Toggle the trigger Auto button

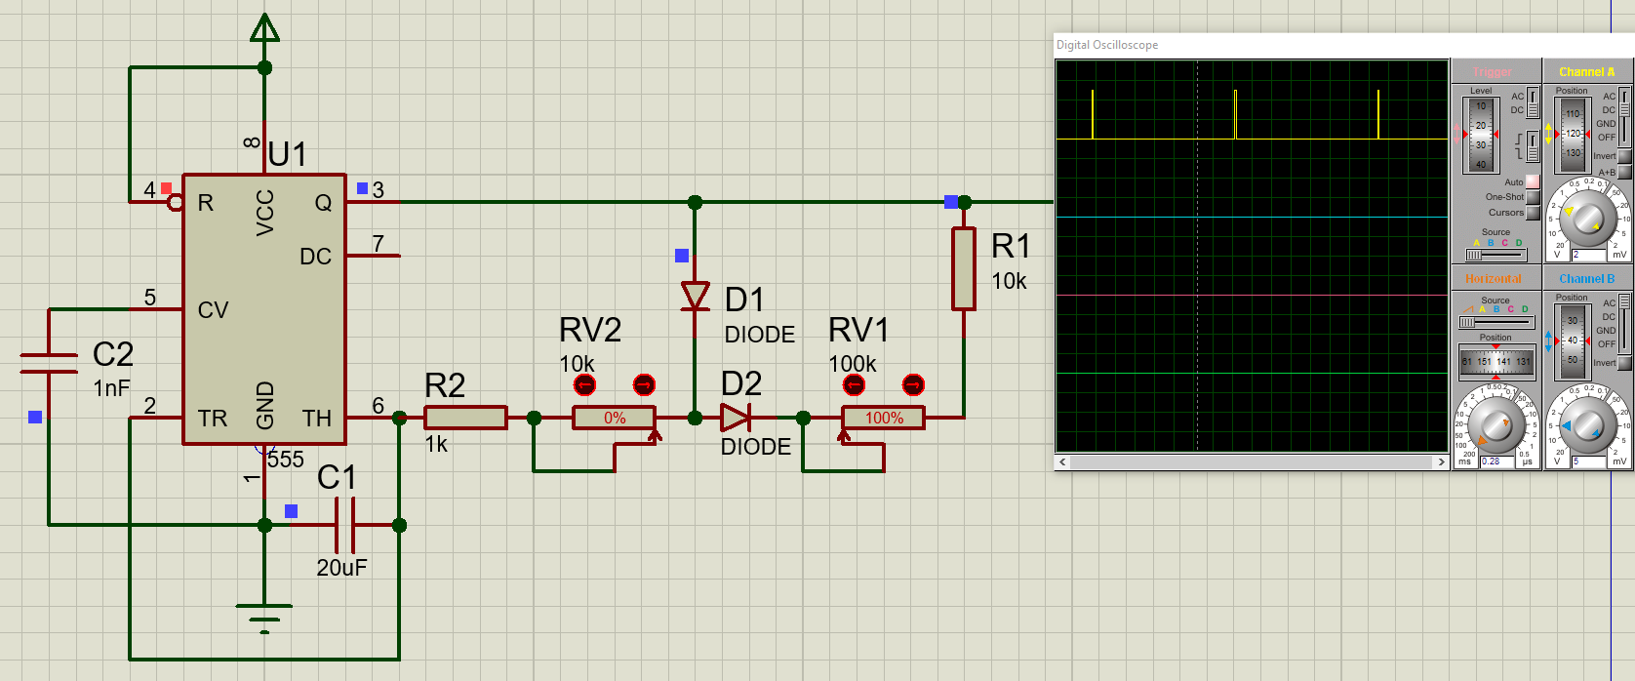pos(1533,182)
